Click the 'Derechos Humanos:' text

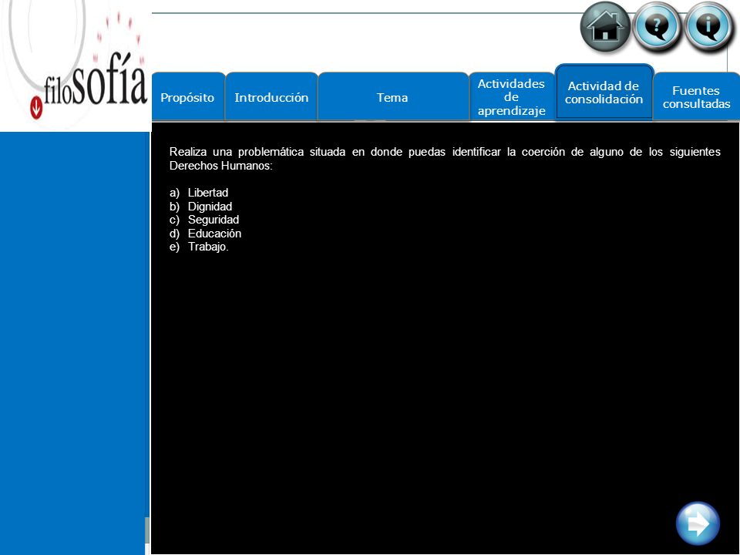pos(221,166)
